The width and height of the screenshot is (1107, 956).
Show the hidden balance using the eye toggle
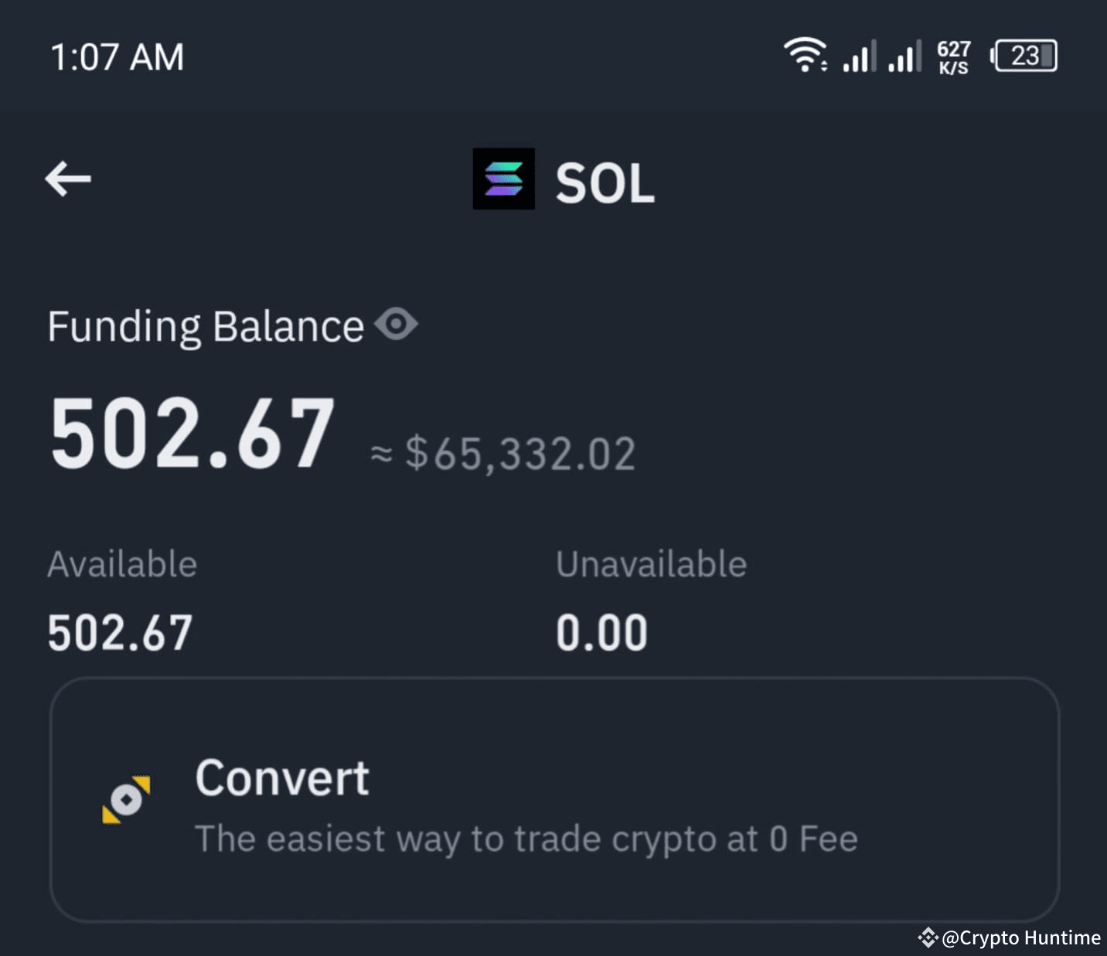(397, 325)
